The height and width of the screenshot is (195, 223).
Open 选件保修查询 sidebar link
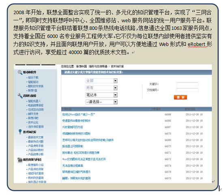(36, 127)
